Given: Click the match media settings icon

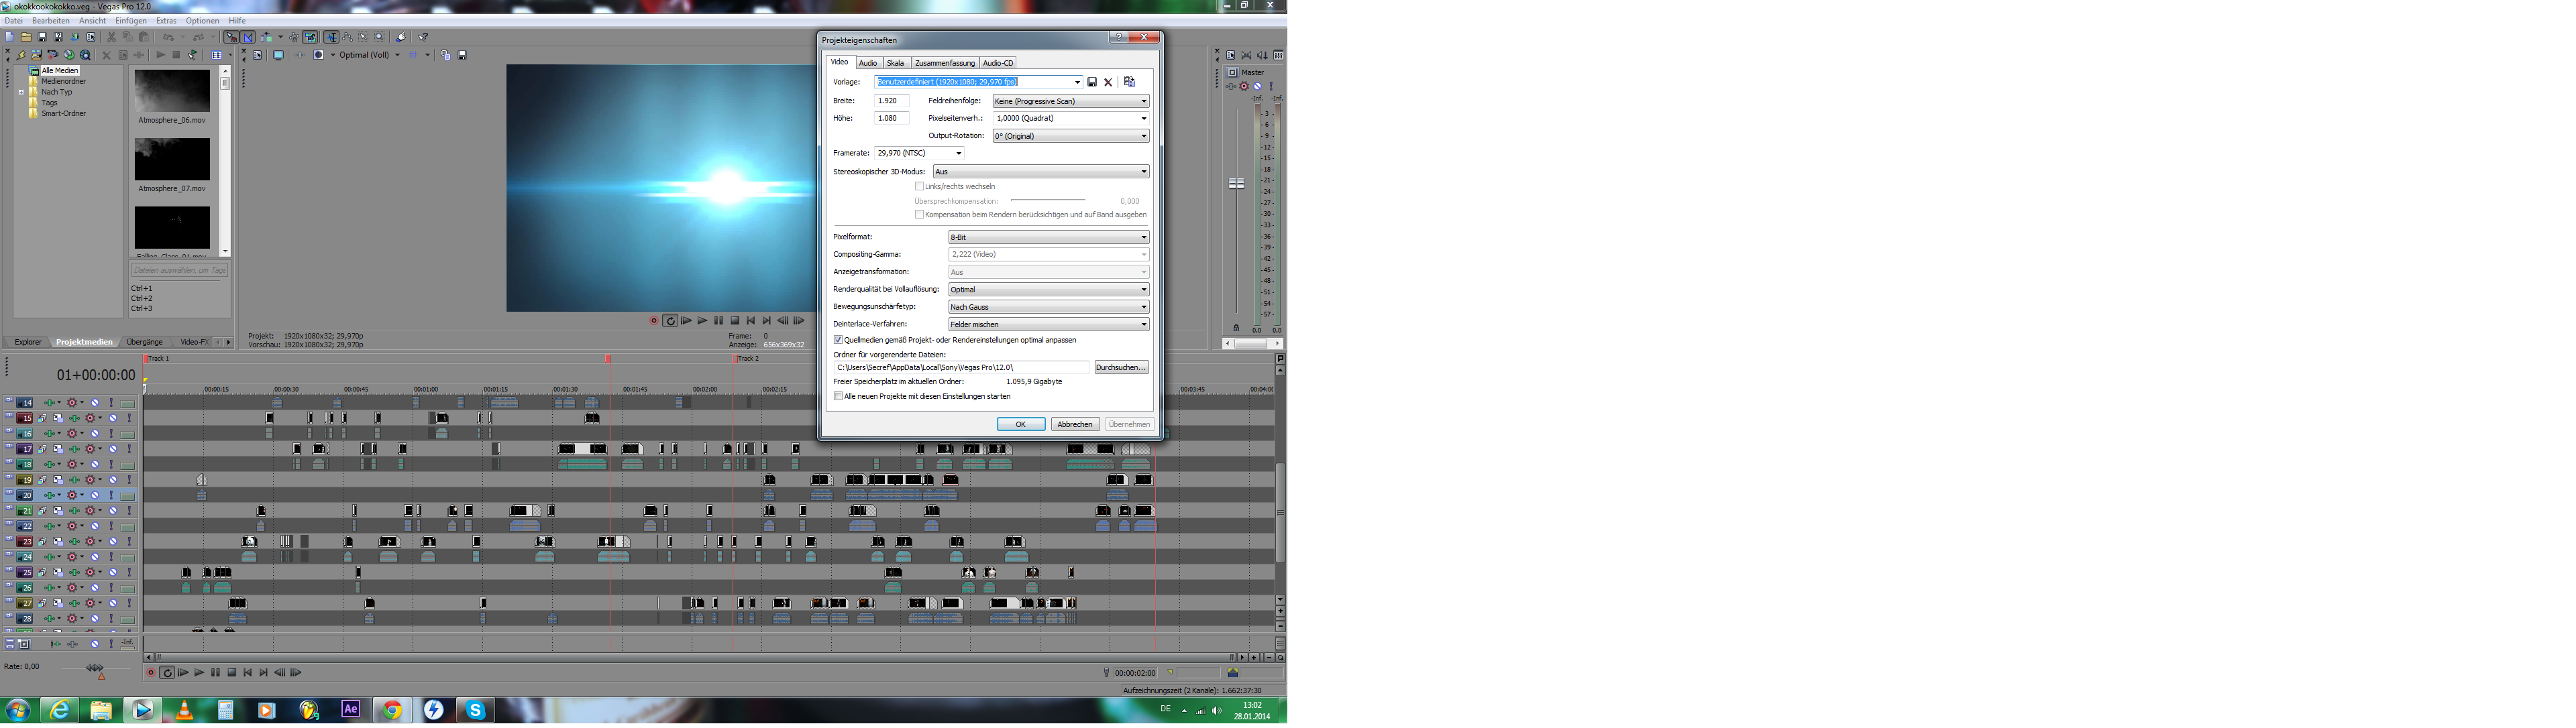Looking at the screenshot, I should click(1129, 82).
